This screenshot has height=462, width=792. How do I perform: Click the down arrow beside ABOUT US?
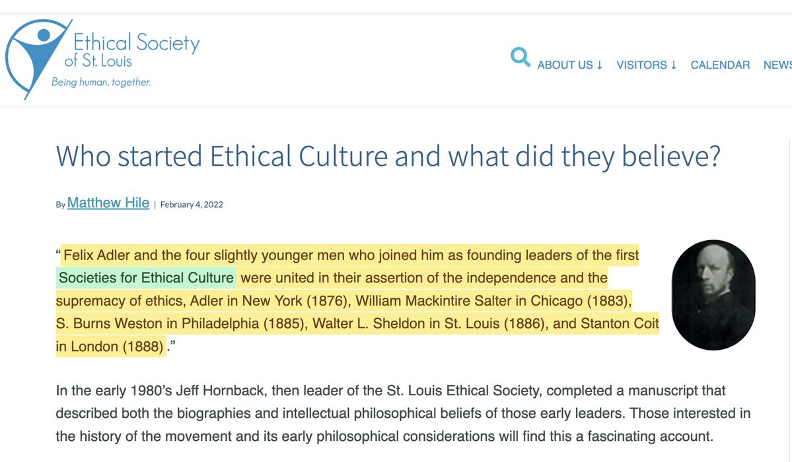coord(599,65)
